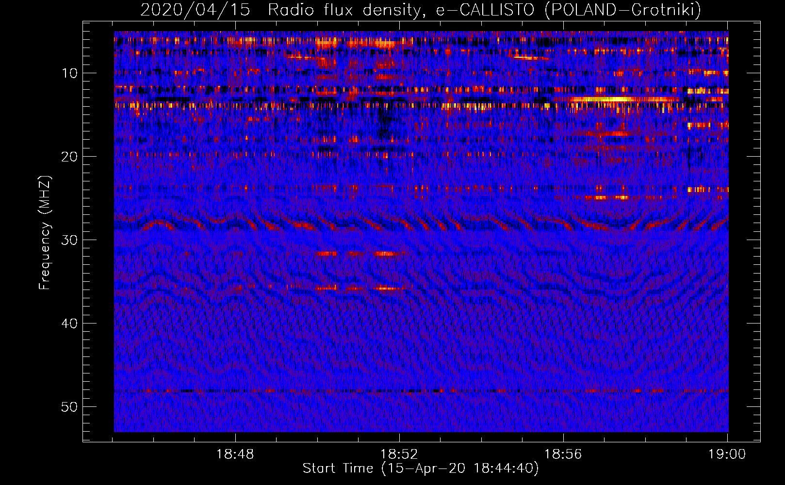
Task: Click the 'Start Time (15-Apr-20 18:44:40)' axis label
Action: point(421,469)
